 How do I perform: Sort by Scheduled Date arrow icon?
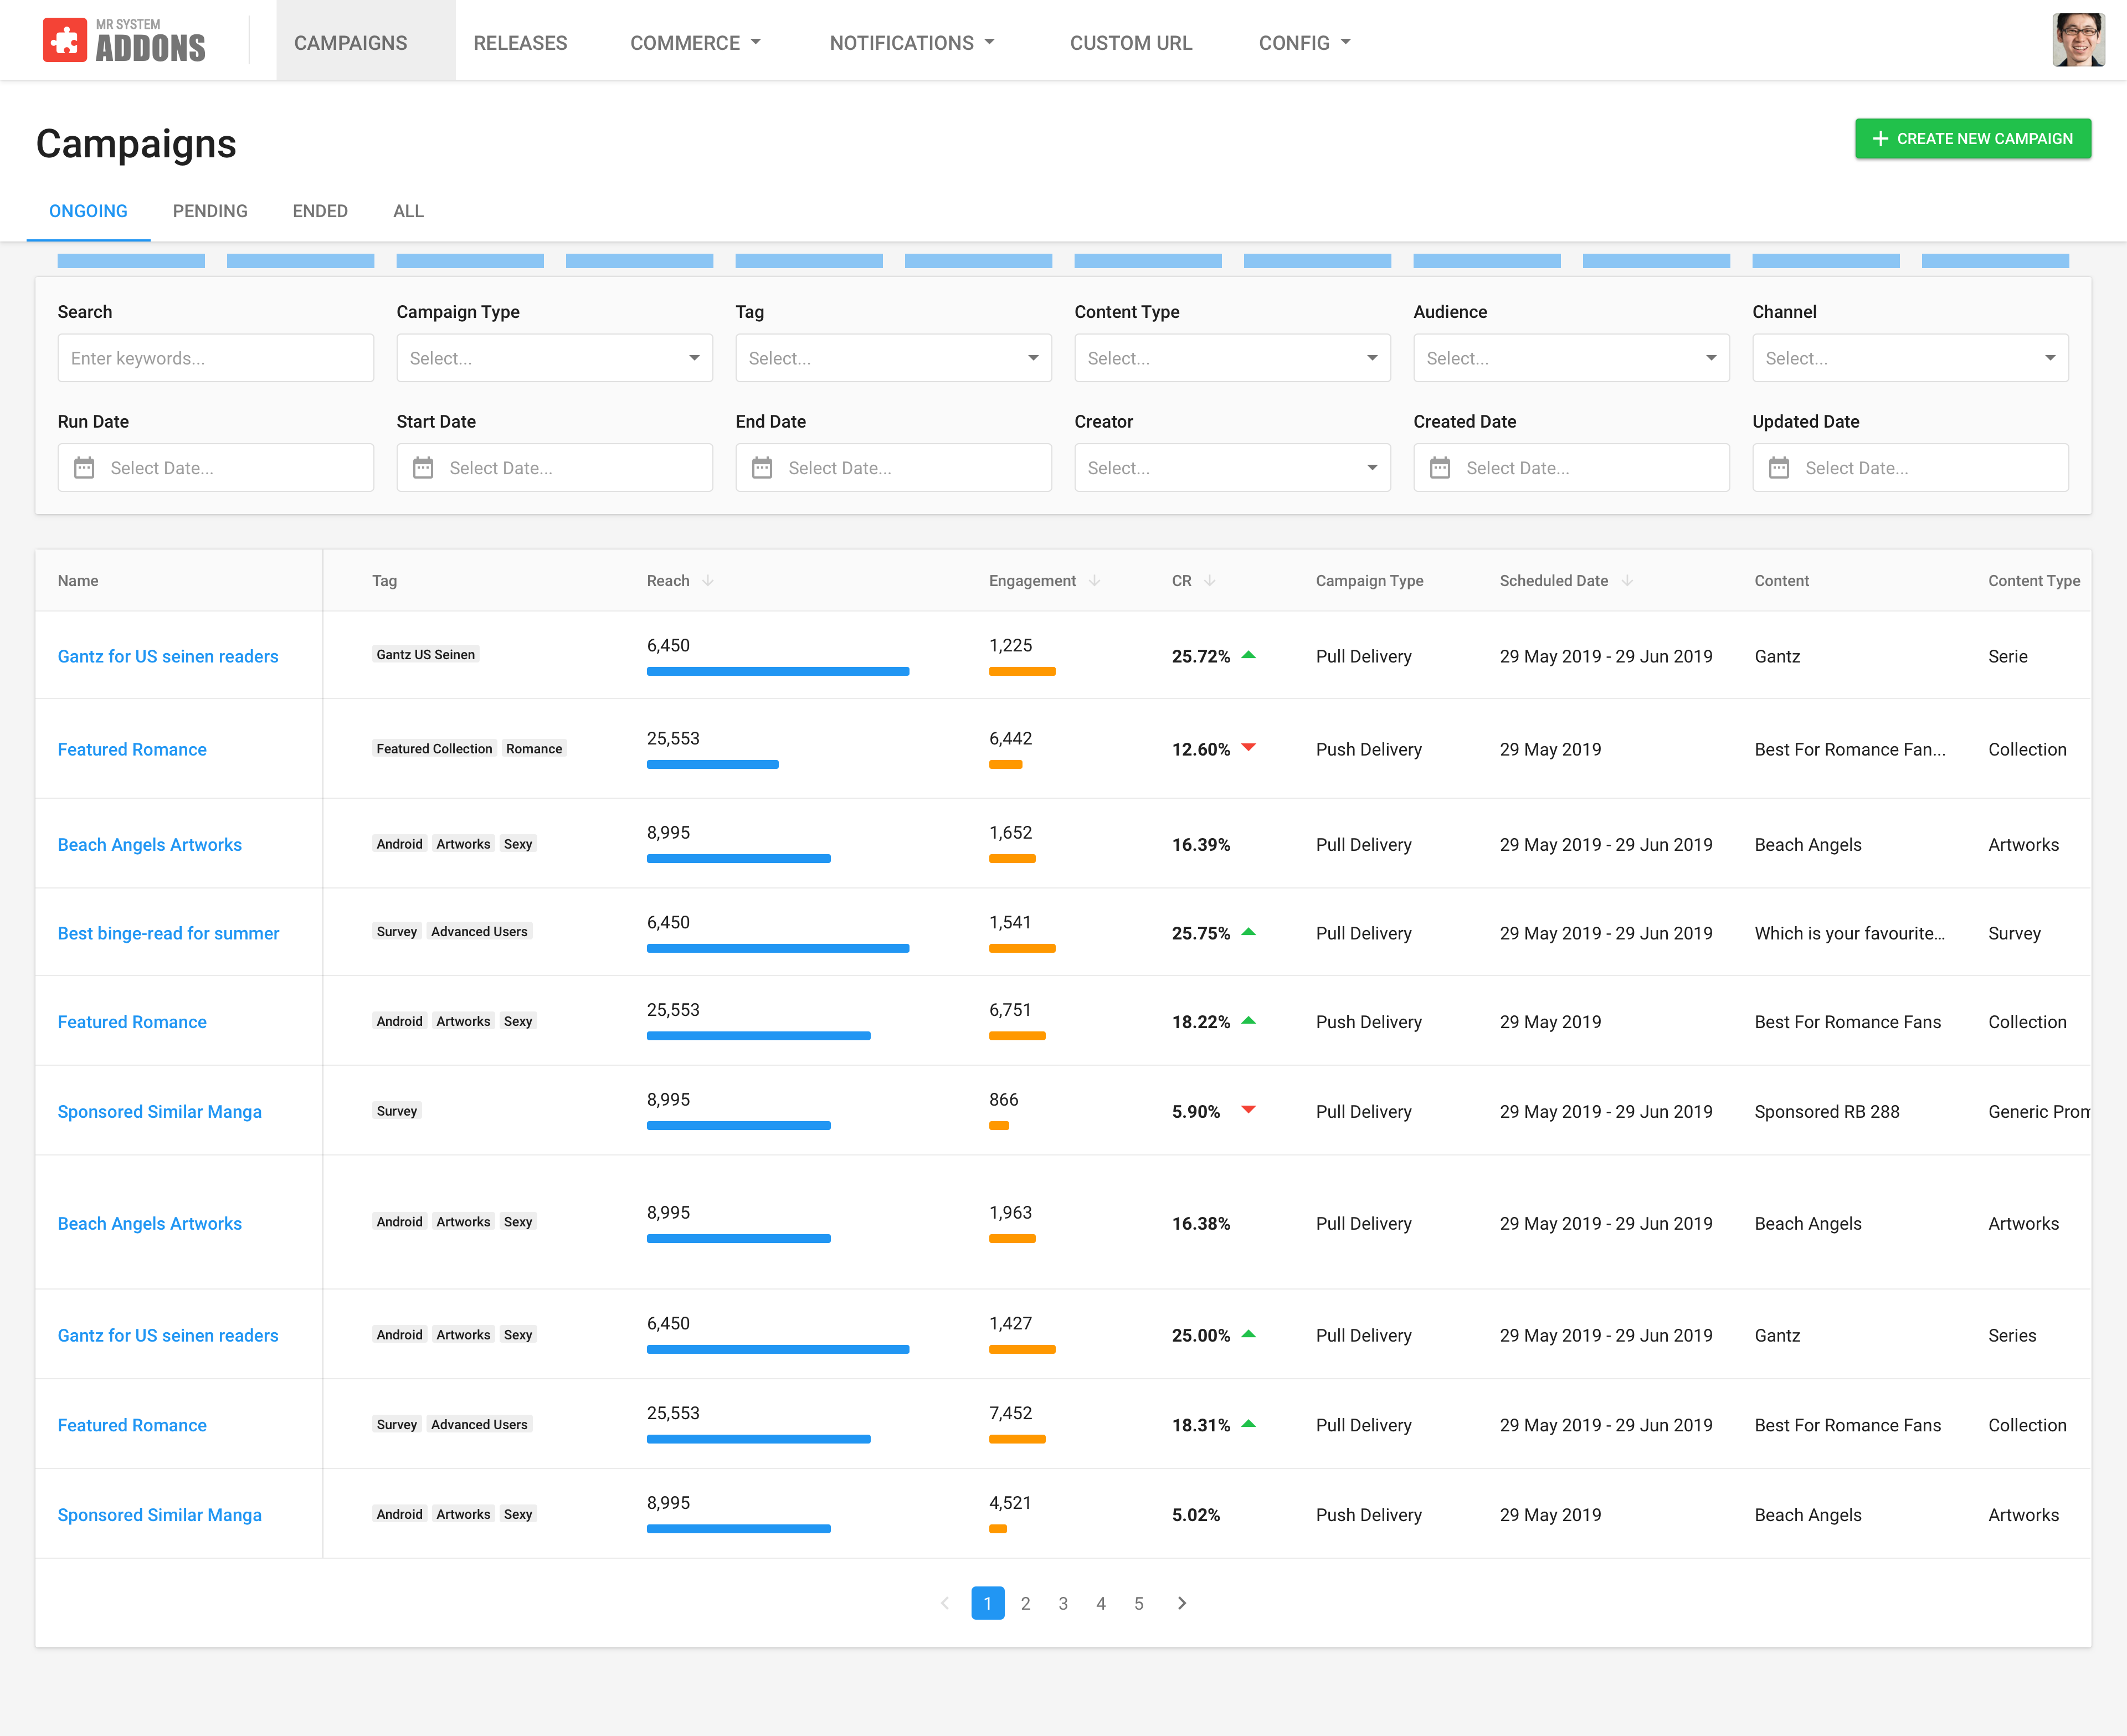tap(1627, 581)
